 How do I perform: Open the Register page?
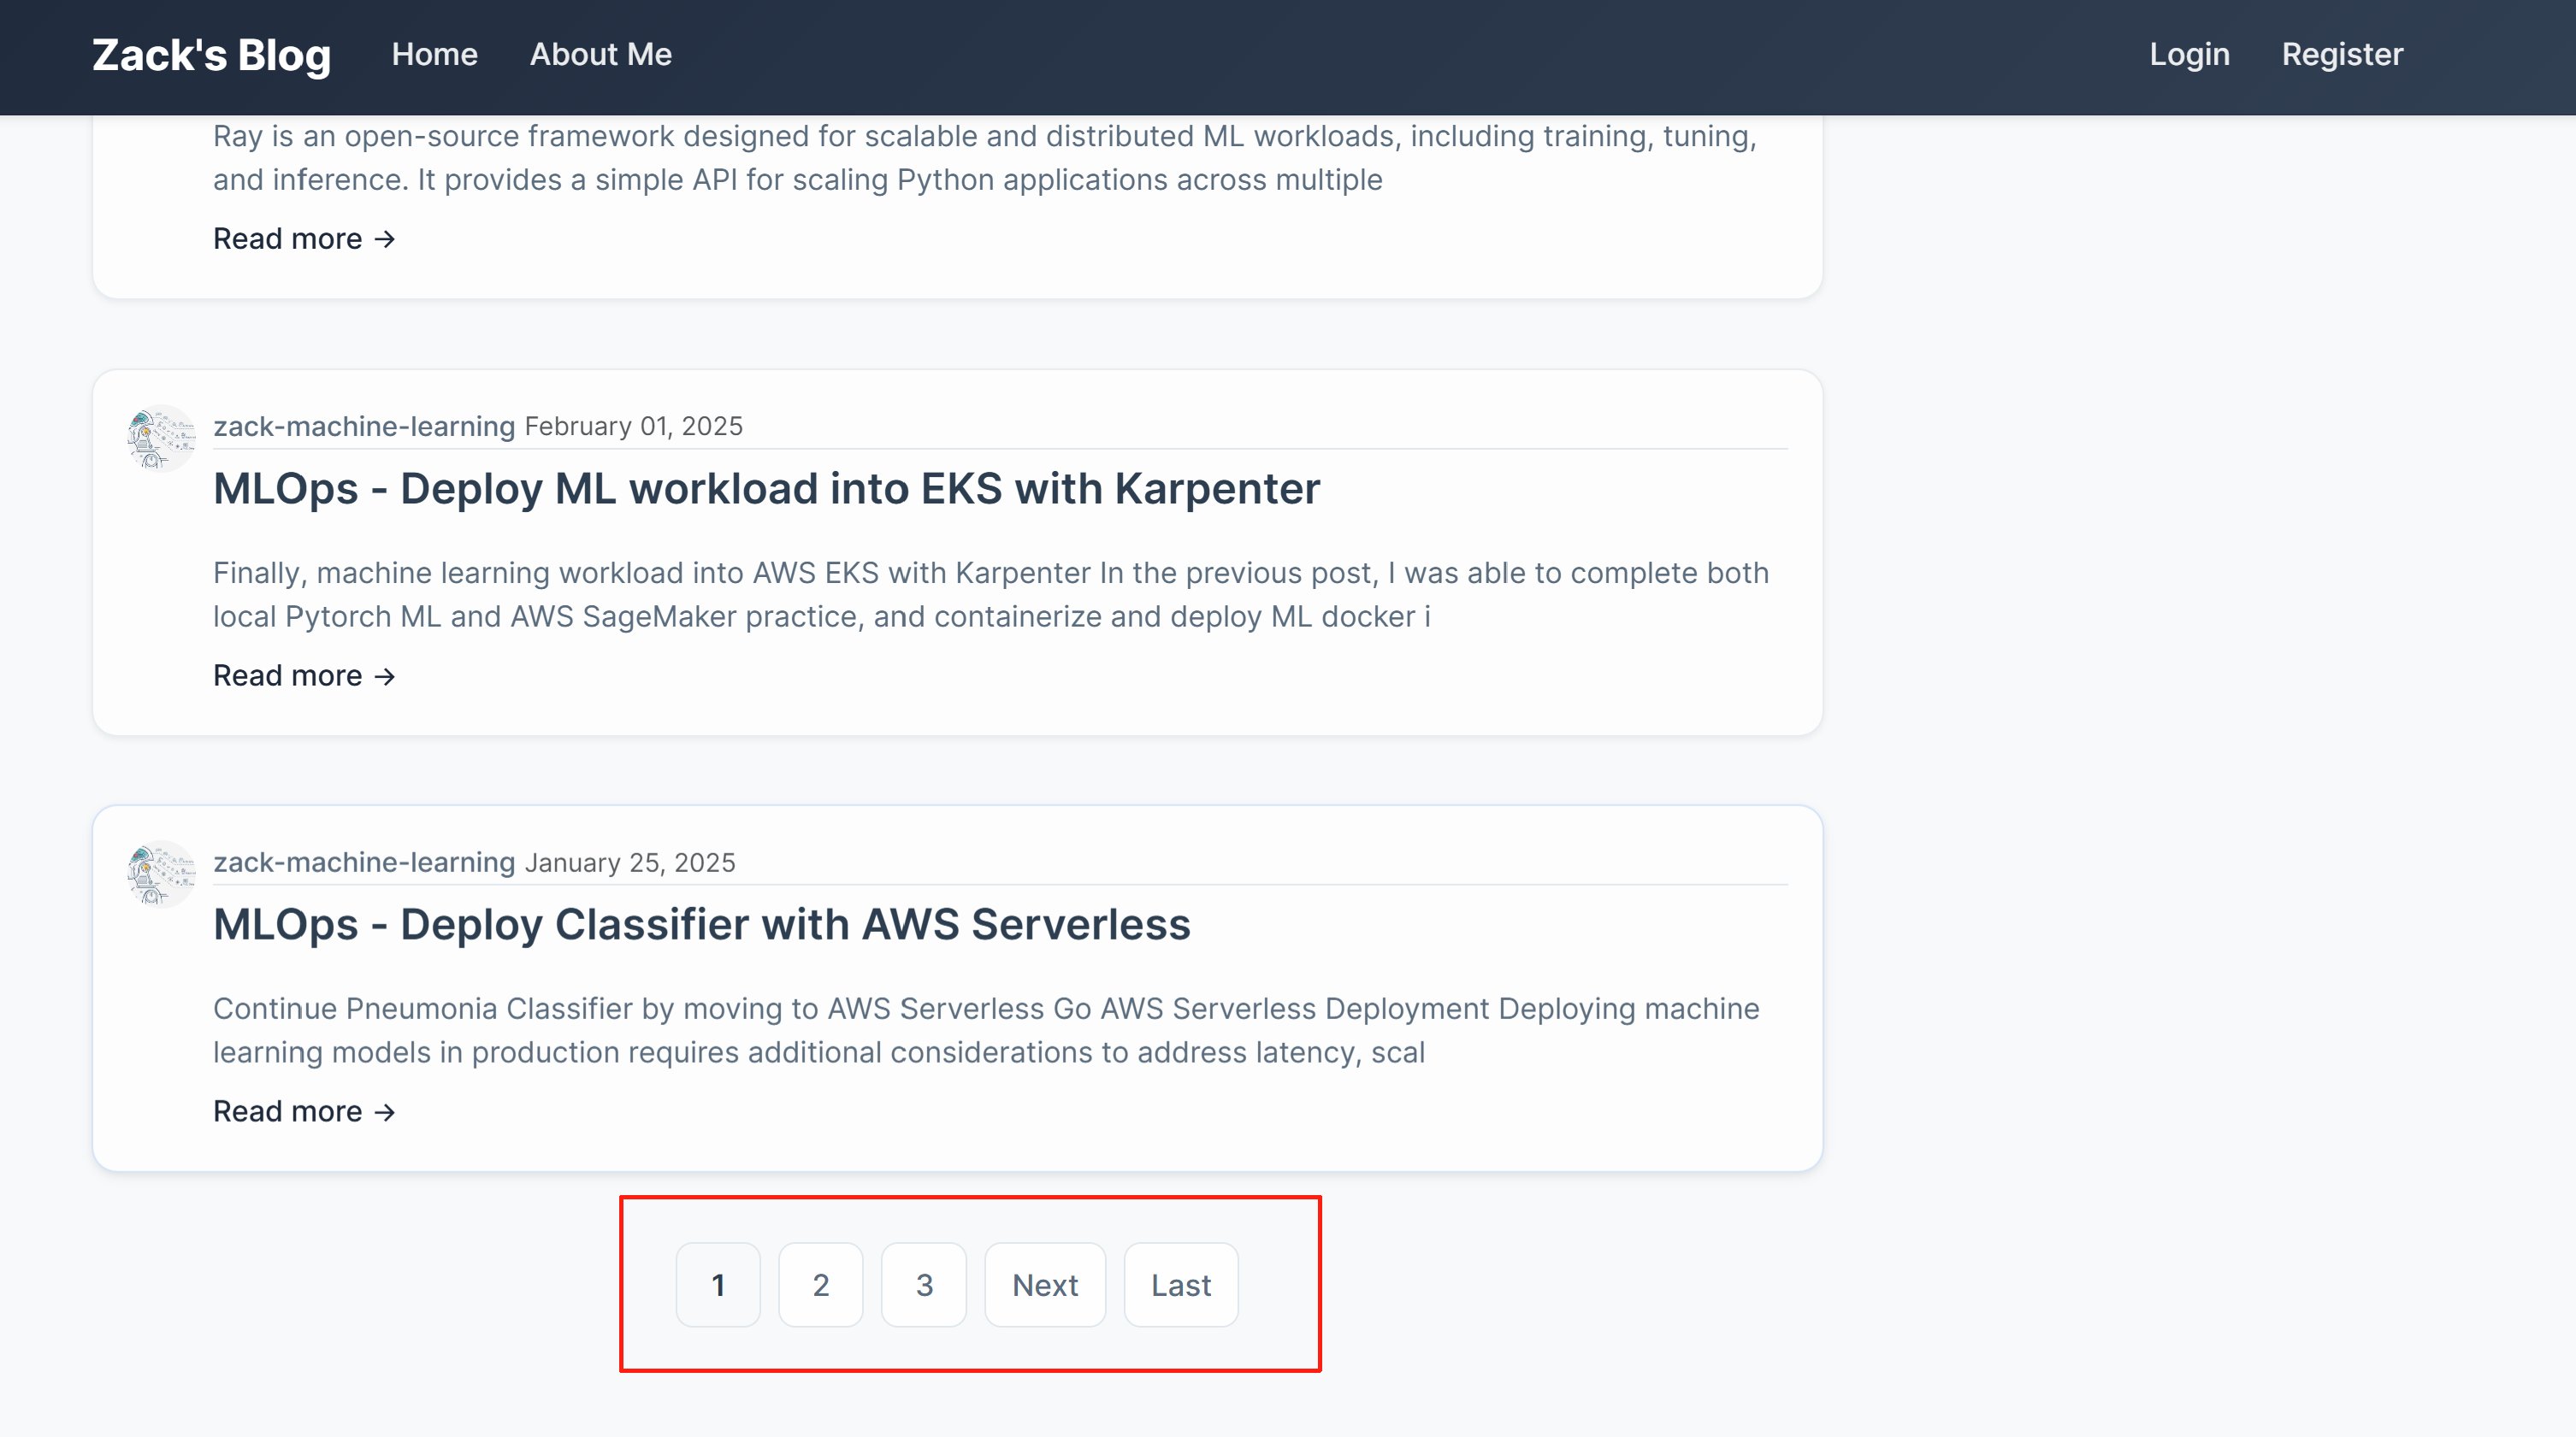point(2342,54)
